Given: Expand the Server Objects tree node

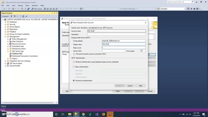Looking at the screenshot, I should pyautogui.click(x=5, y=27).
